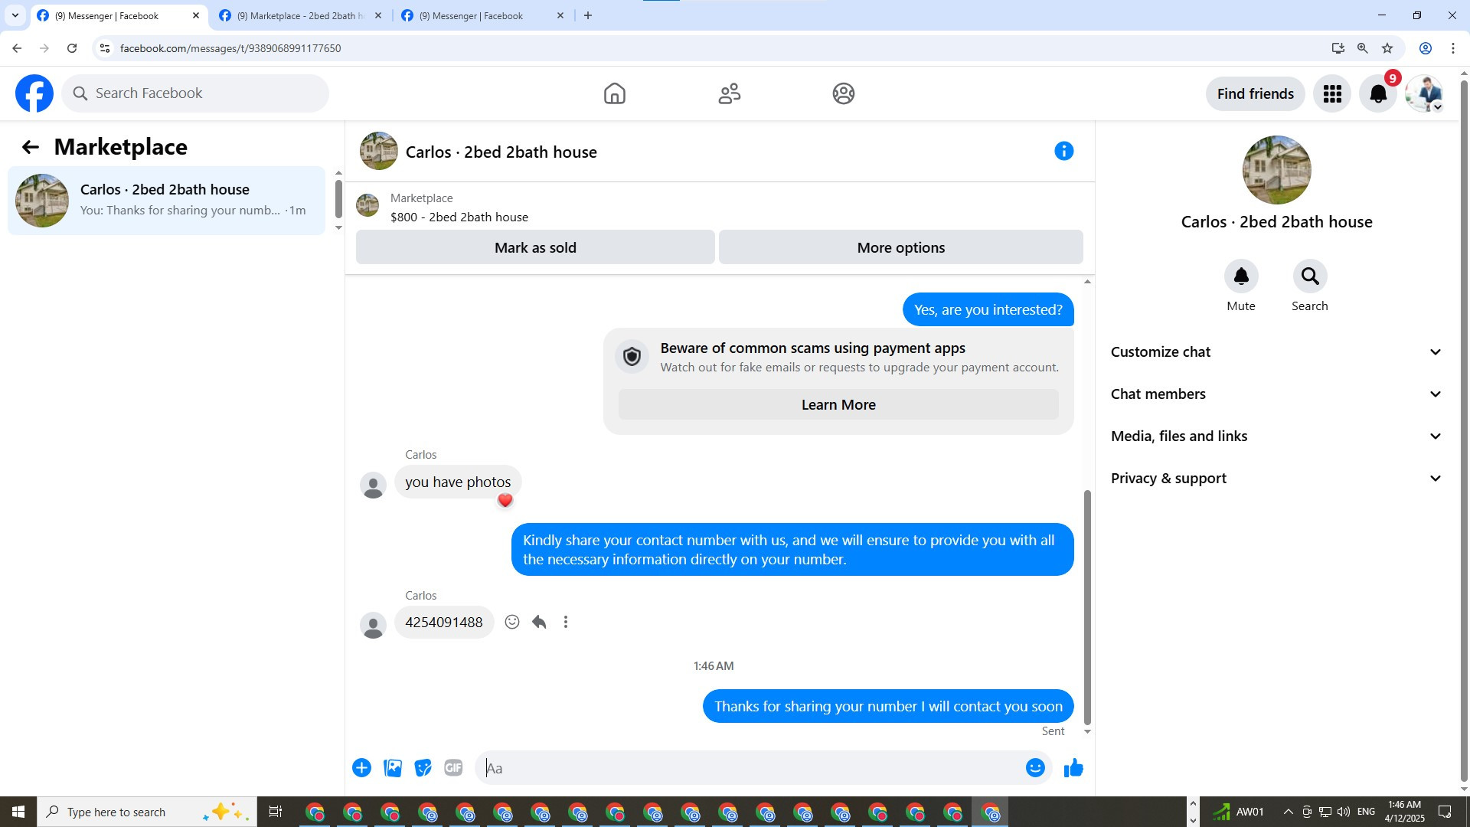Switch to the third Messenger Facebook tab
The height and width of the screenshot is (827, 1470).
coord(483,15)
